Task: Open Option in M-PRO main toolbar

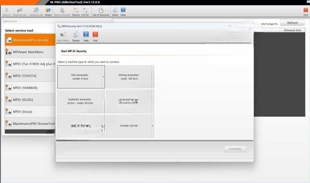Action: (x=115, y=12)
